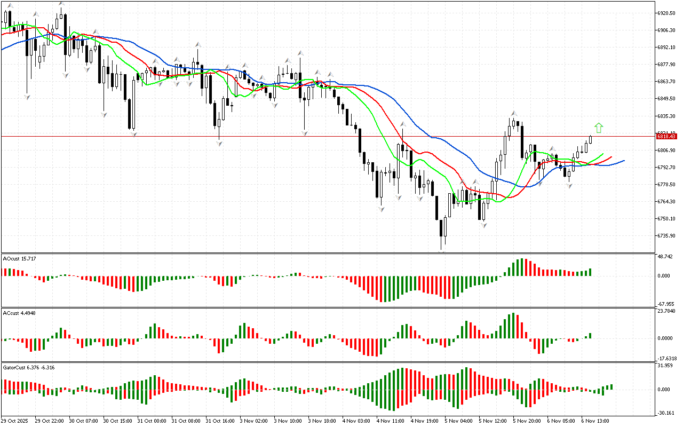Click the horizontal current price line

pos(320,137)
